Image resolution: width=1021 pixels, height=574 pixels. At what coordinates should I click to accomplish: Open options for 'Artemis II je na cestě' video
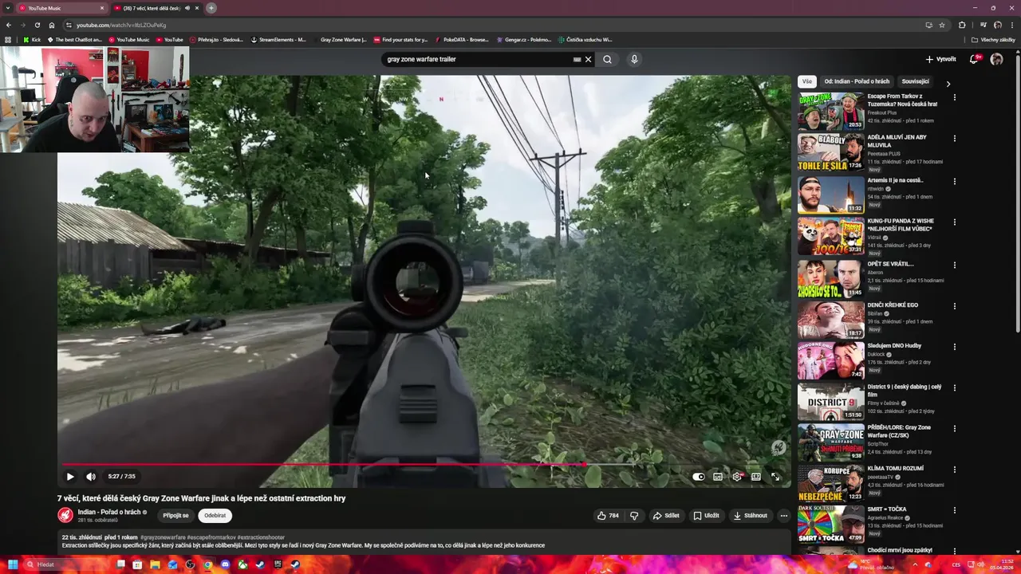[955, 182]
